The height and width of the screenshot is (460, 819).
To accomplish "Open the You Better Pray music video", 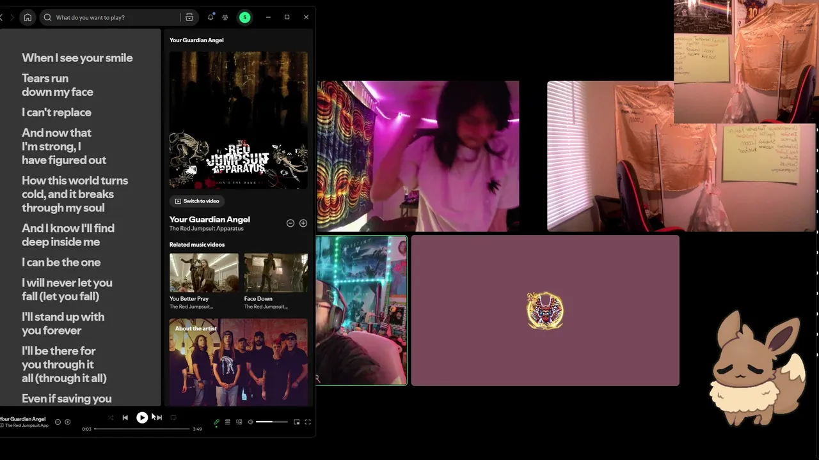I will click(x=203, y=273).
